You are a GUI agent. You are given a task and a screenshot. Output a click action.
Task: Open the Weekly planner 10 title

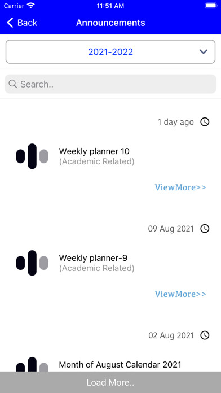(x=94, y=151)
